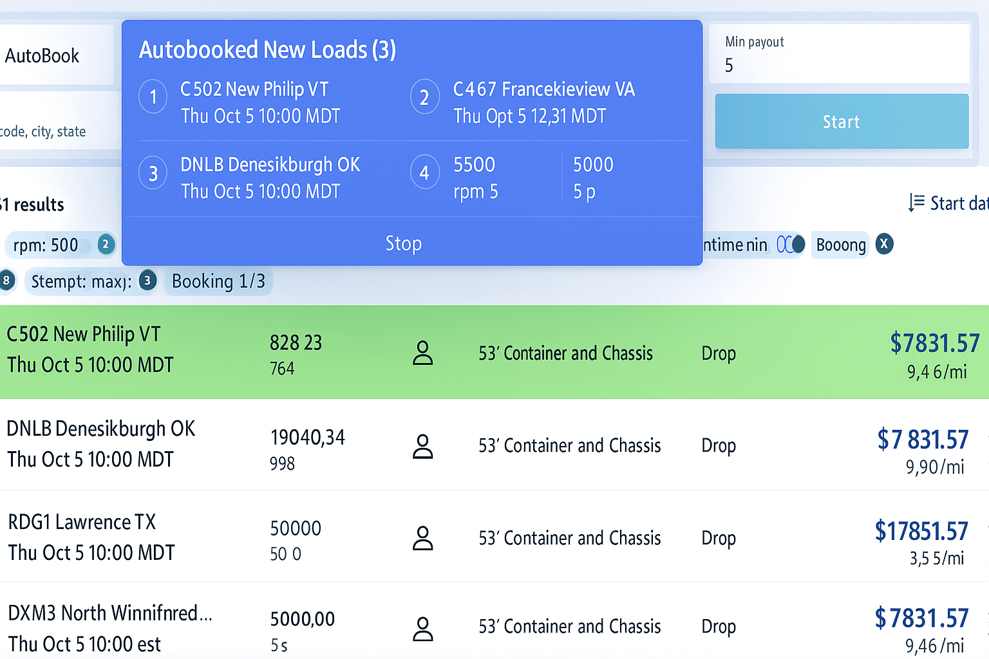Click the badge 3 on Stempt: max chip
Image resolution: width=989 pixels, height=659 pixels.
(147, 281)
